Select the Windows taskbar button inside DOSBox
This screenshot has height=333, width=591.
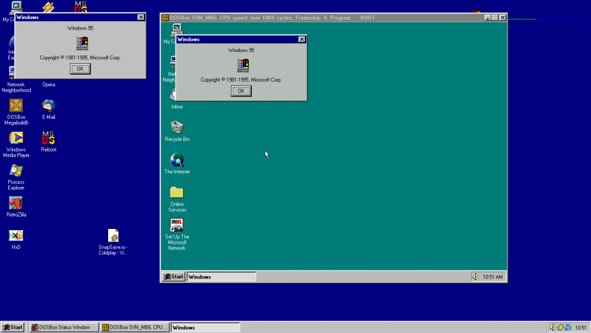tap(221, 277)
